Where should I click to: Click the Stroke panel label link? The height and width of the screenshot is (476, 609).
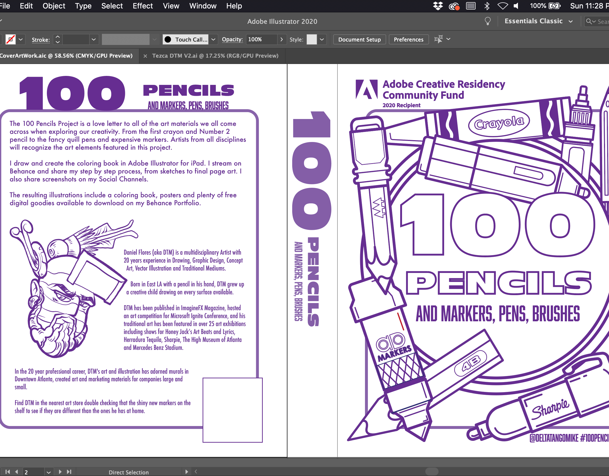(x=41, y=40)
